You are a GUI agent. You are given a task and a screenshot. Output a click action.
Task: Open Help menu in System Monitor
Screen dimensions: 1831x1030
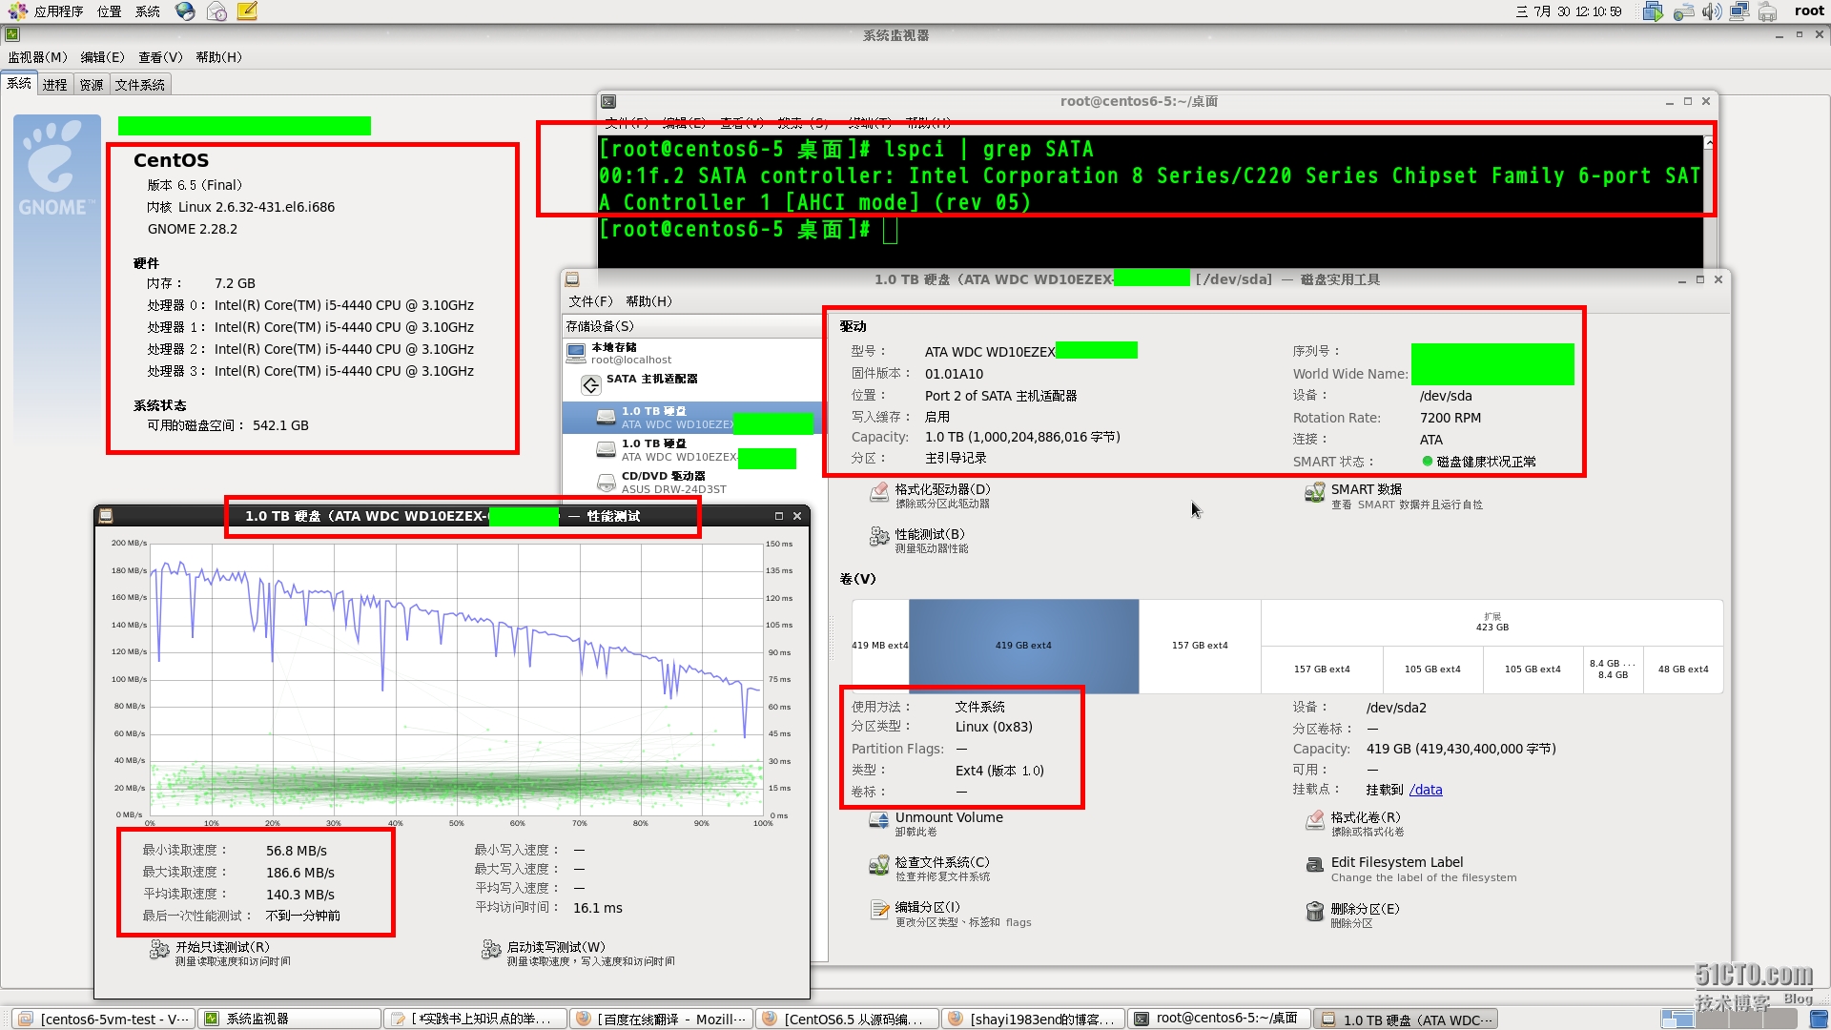218,57
